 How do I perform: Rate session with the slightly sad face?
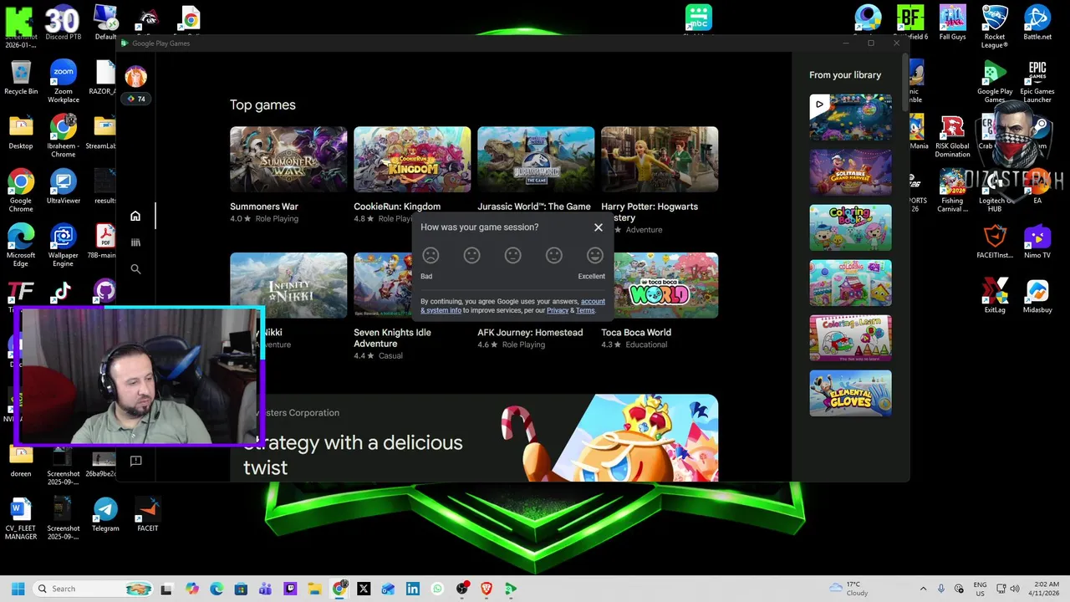(471, 255)
